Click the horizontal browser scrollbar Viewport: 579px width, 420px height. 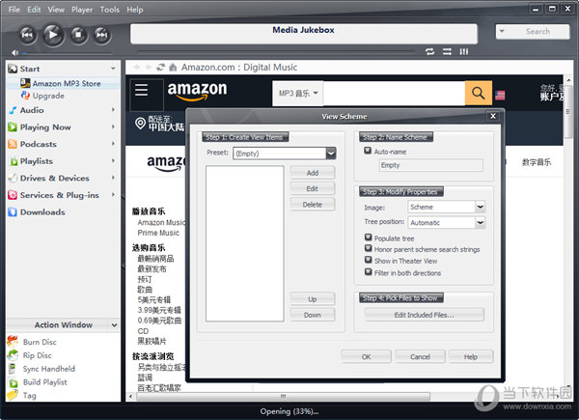click(283, 397)
